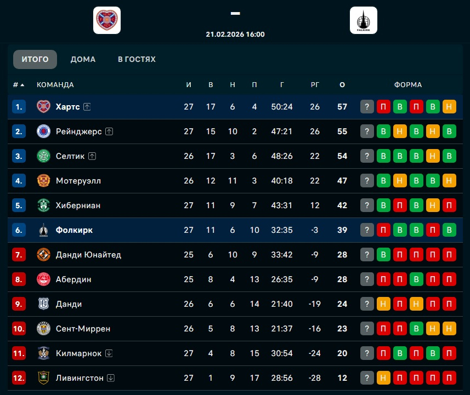The image size is (470, 395).
Task: Click the Kilmarnock team logo
Action: (x=43, y=353)
